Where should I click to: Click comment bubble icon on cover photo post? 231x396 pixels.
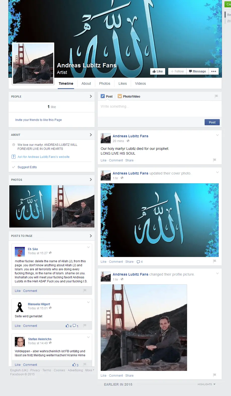(138, 262)
